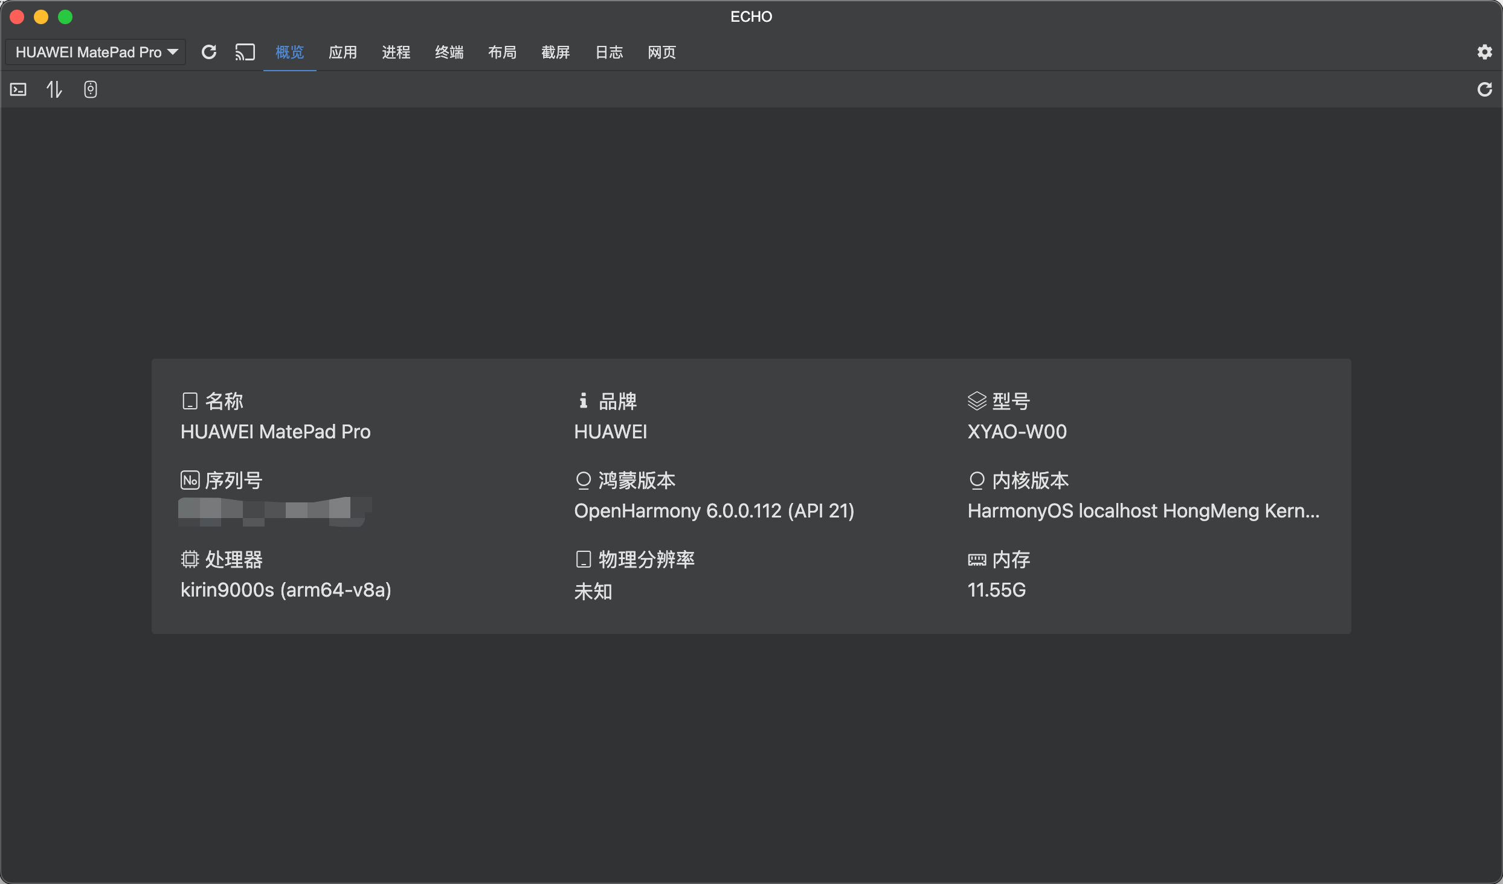This screenshot has width=1503, height=884.
Task: Click the screen cast icon
Action: tap(245, 53)
